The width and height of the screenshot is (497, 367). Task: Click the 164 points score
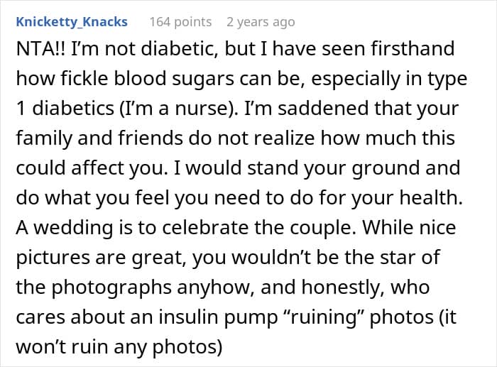[x=180, y=22]
